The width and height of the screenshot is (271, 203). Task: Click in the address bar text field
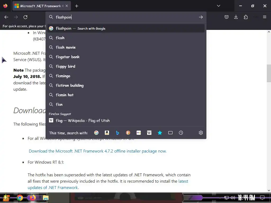pyautogui.click(x=126, y=17)
